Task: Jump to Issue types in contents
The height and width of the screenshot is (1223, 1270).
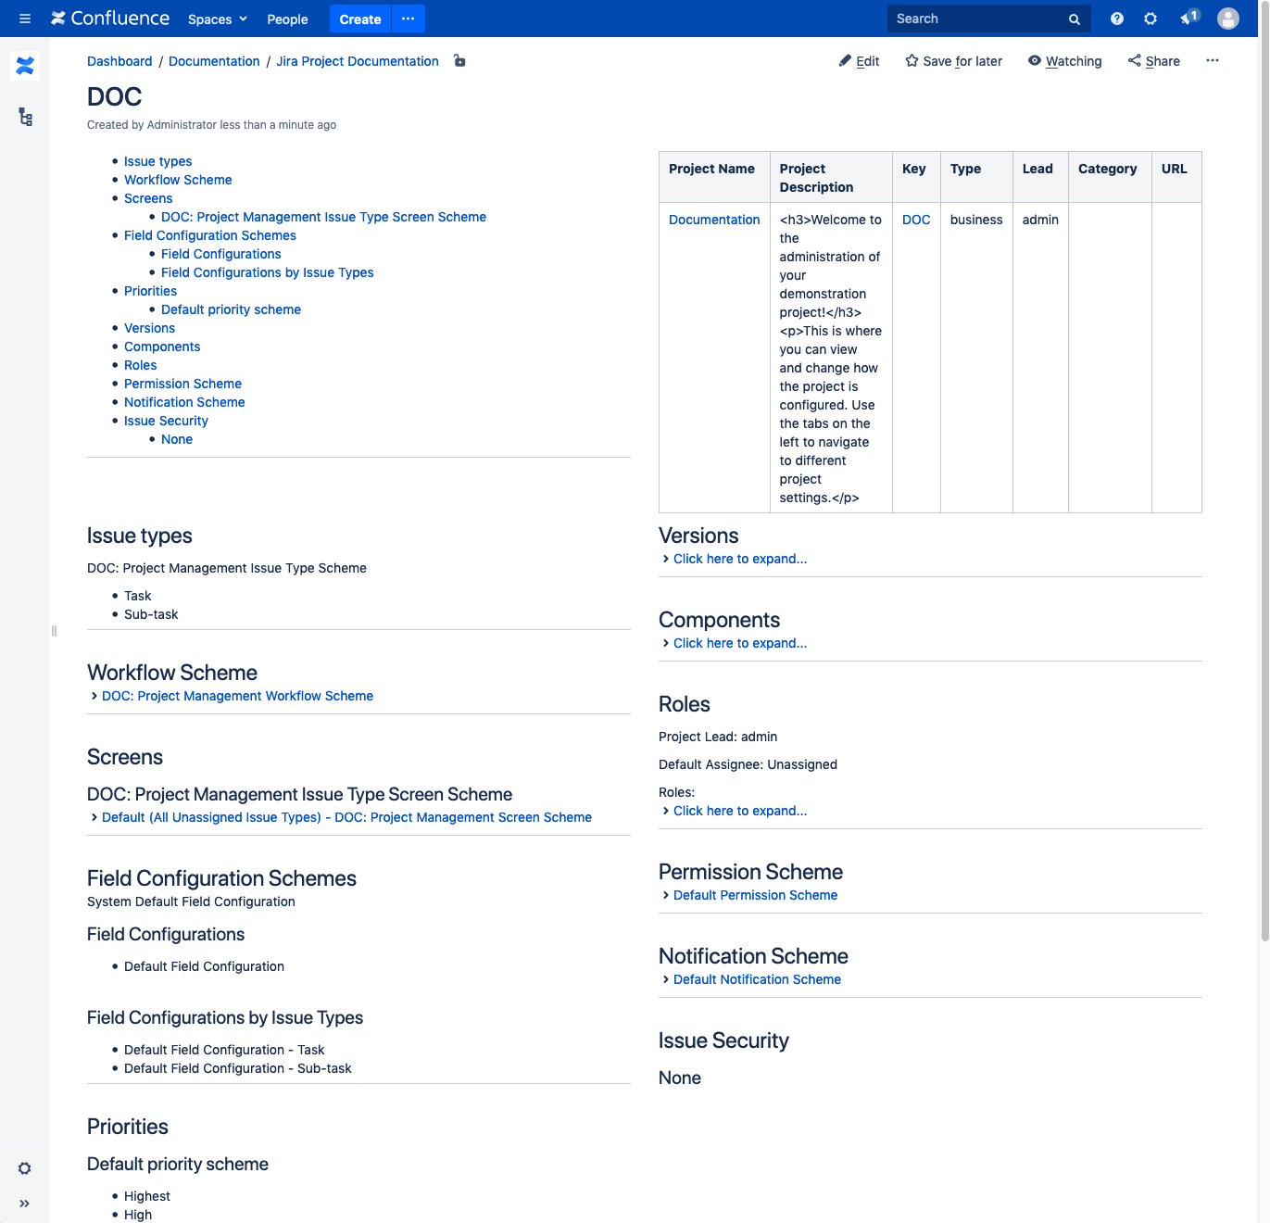Action: (x=158, y=161)
